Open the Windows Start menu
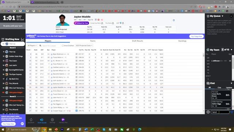The height and width of the screenshot is (132, 234). [x=3, y=129]
